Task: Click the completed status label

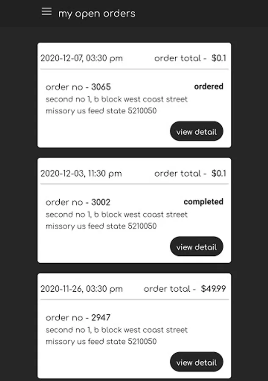Action: (203, 202)
